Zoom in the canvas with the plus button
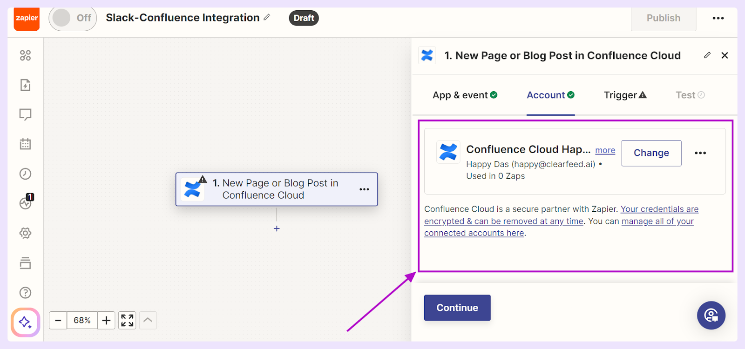Viewport: 745px width, 349px height. (x=106, y=320)
